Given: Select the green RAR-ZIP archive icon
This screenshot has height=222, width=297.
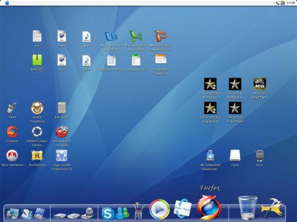Looking at the screenshot, I should [x=37, y=60].
